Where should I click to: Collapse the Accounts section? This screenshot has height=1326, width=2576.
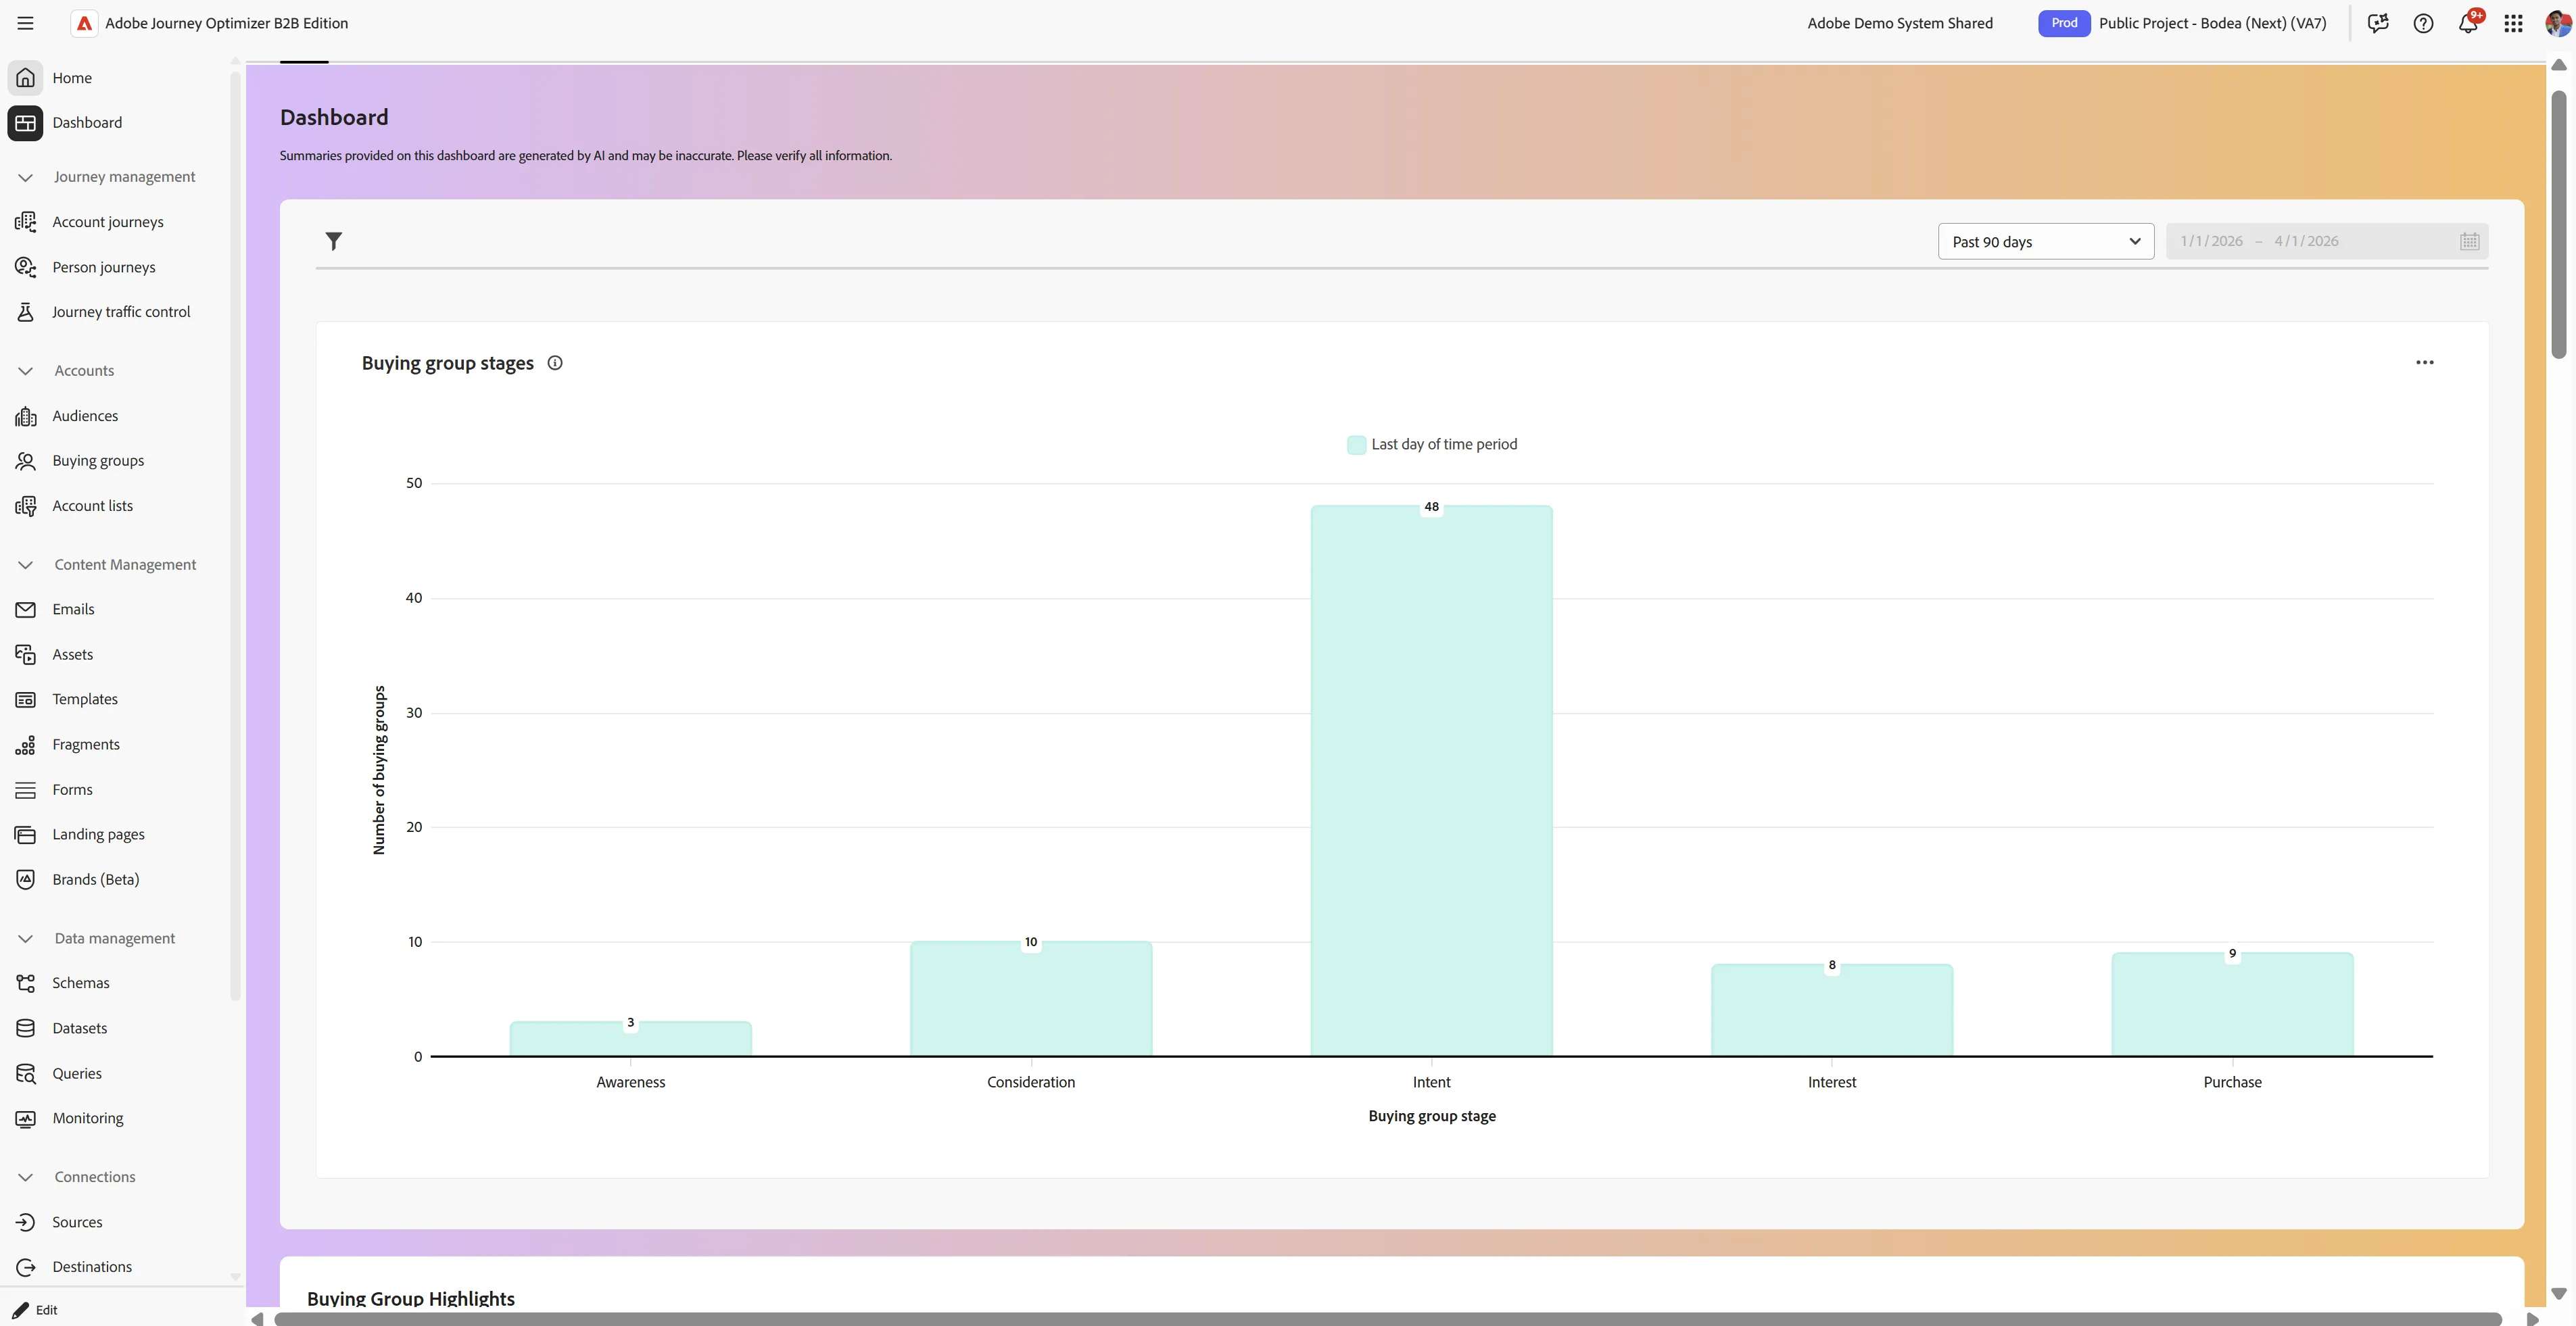[26, 371]
